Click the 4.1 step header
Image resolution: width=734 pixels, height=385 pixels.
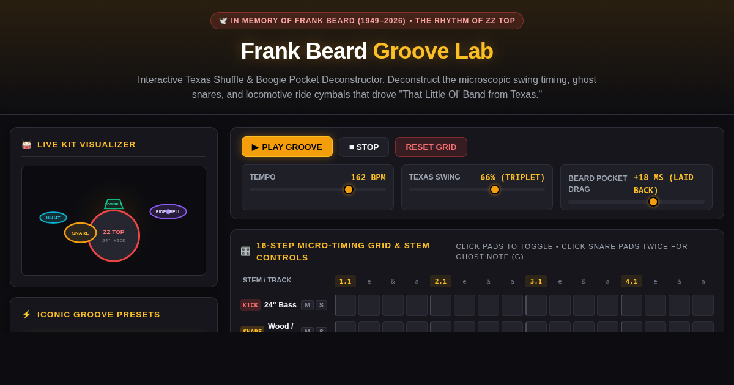click(631, 281)
